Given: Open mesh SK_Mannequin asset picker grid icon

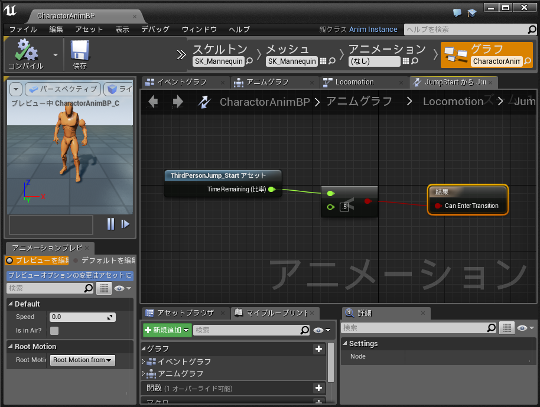Looking at the screenshot, I should tap(323, 61).
